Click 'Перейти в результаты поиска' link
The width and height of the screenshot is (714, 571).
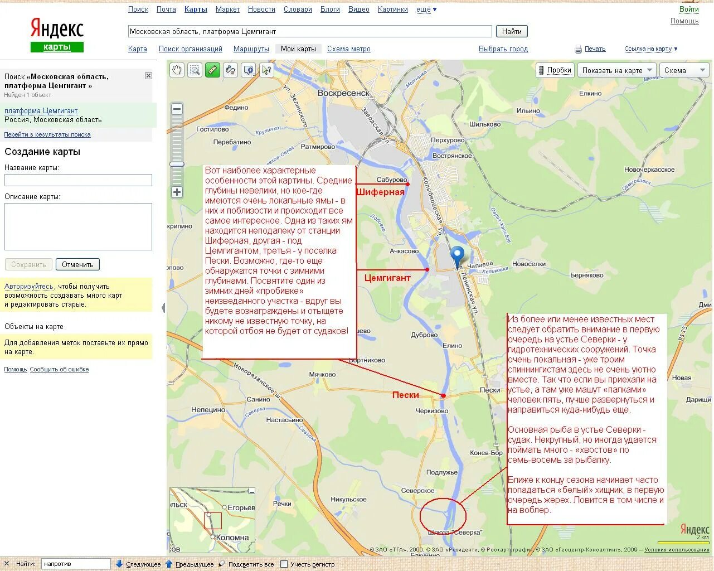coord(47,134)
